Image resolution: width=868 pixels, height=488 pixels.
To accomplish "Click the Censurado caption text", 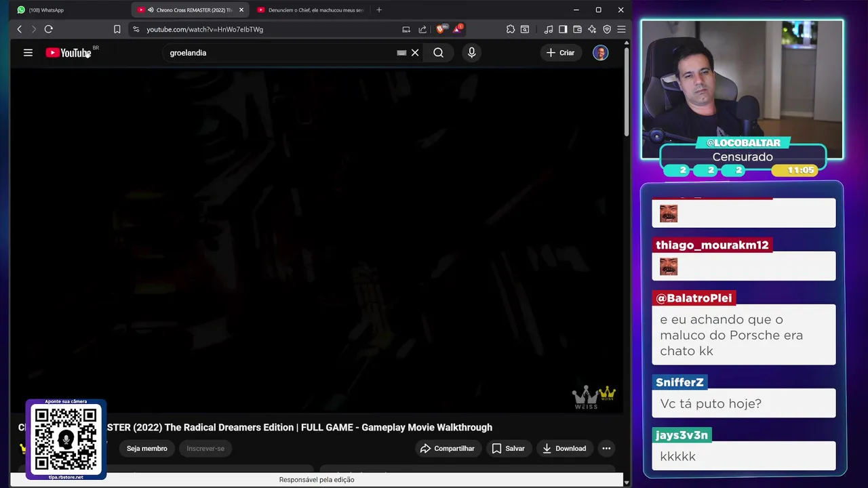I will [743, 157].
